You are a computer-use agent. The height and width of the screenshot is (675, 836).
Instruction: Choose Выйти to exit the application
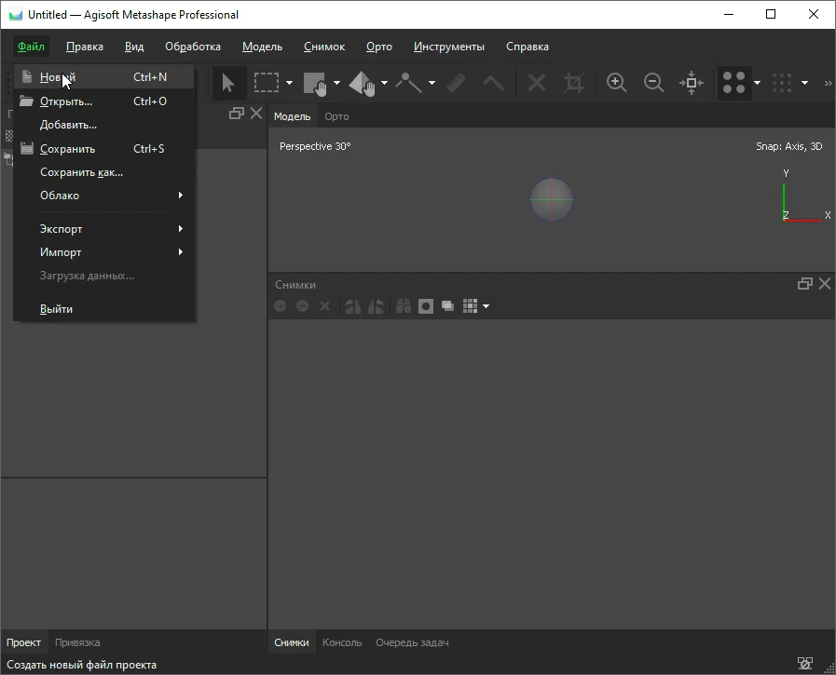pos(103,309)
